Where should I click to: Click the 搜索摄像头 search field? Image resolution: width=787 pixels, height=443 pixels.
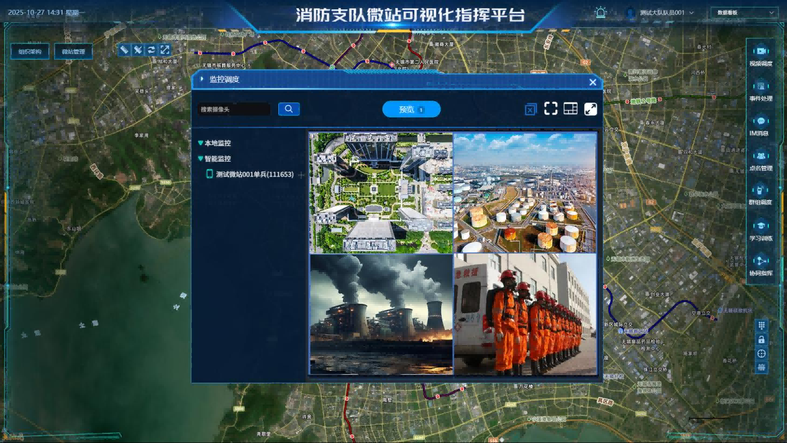coord(234,109)
